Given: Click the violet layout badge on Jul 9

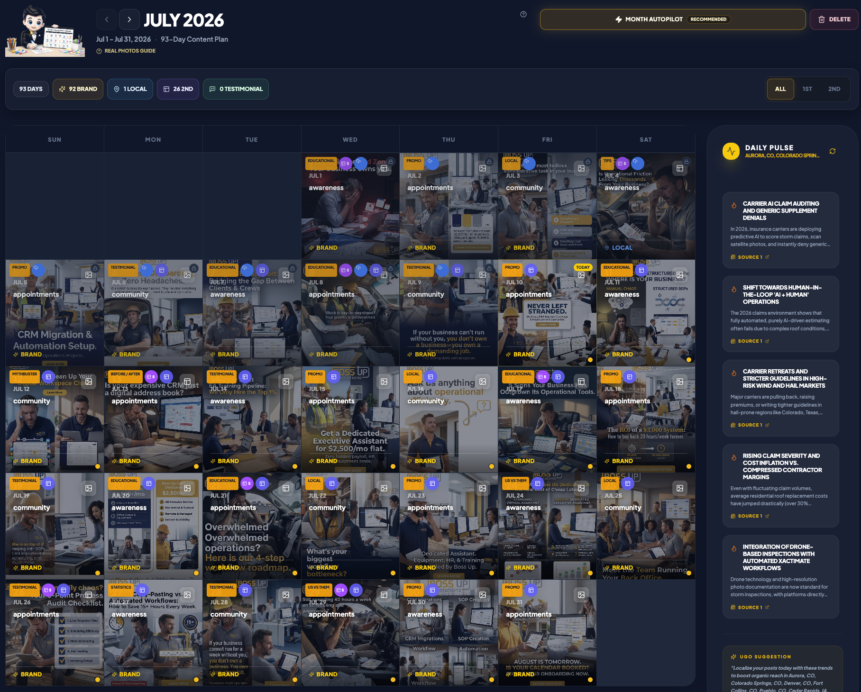Looking at the screenshot, I should [458, 270].
